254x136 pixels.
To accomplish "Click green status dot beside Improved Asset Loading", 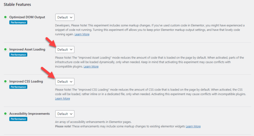I will (x=5, y=49).
